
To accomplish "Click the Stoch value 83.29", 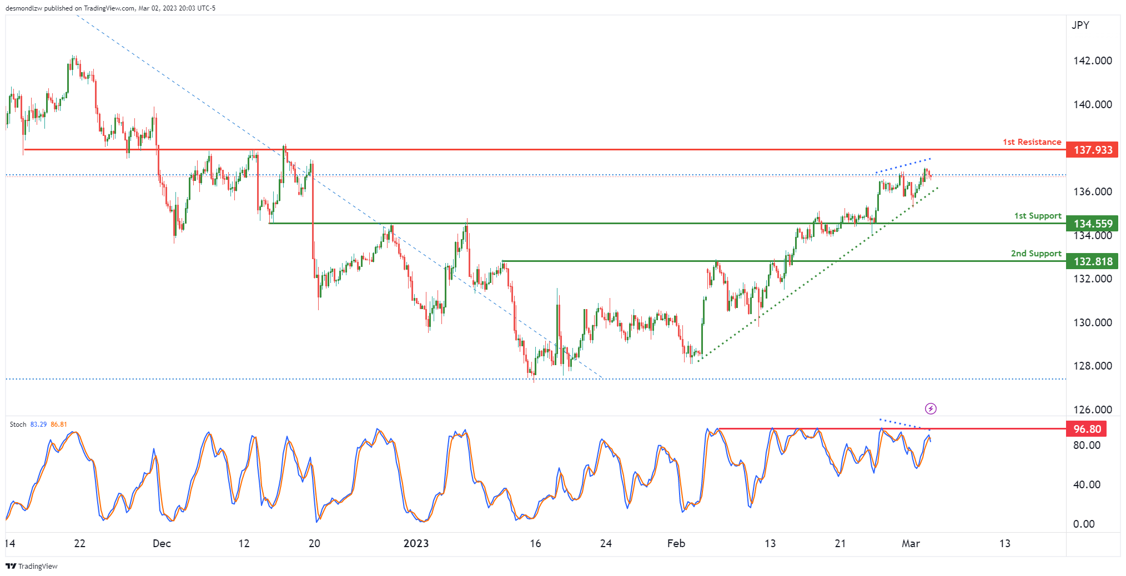I will [38, 425].
